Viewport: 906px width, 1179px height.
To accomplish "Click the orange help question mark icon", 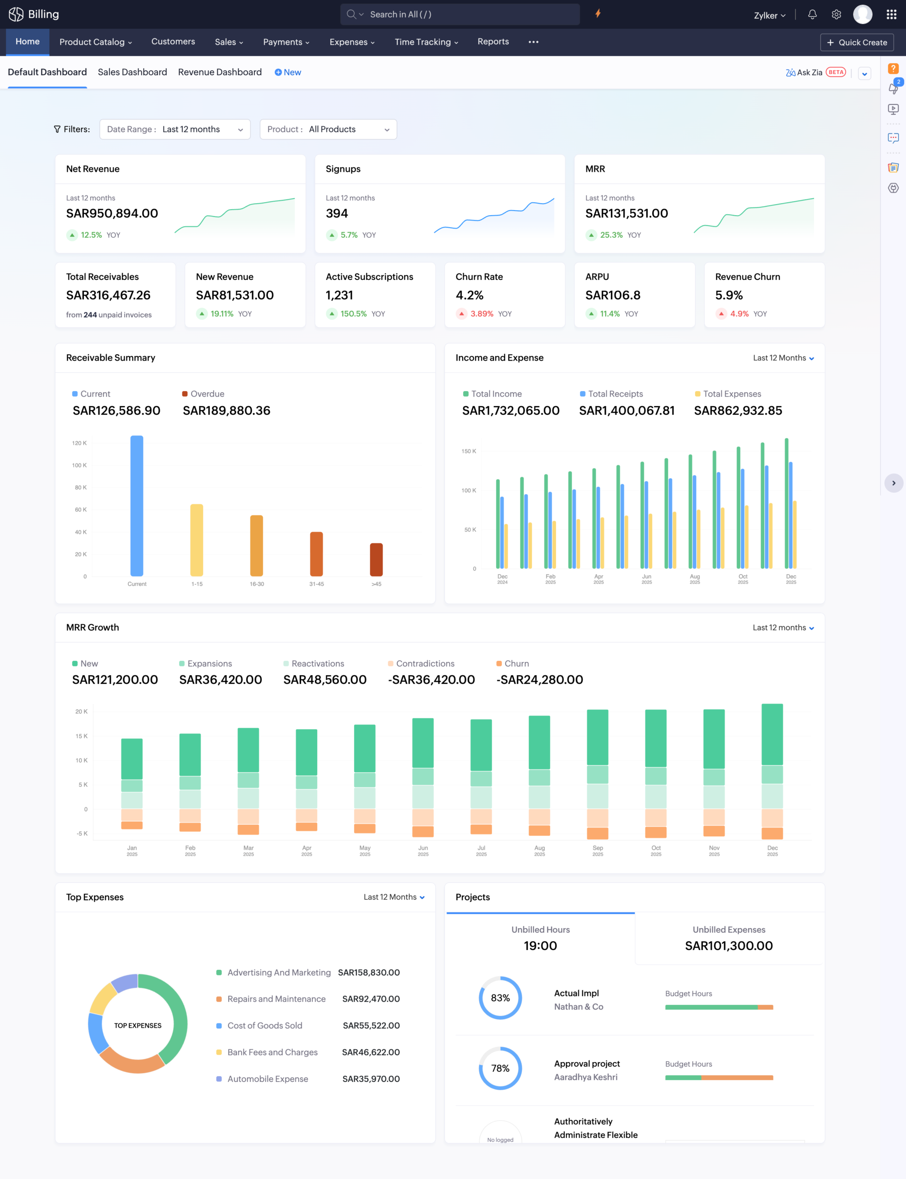I will click(x=893, y=69).
